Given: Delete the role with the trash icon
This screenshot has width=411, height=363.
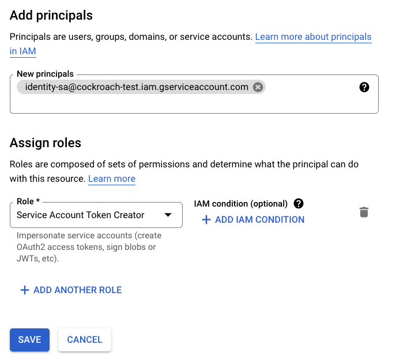Looking at the screenshot, I should pos(364,212).
